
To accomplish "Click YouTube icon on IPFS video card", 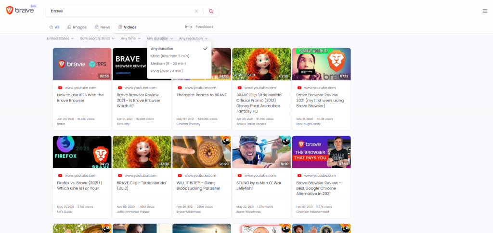I will (x=60, y=88).
